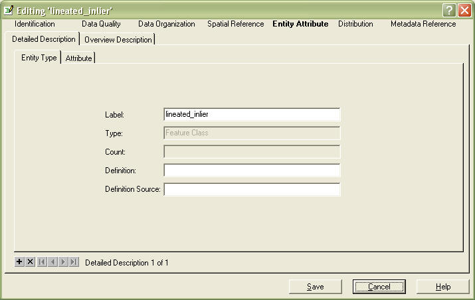This screenshot has width=475, height=300.
Task: Open the Data Organization section
Action: tap(167, 24)
